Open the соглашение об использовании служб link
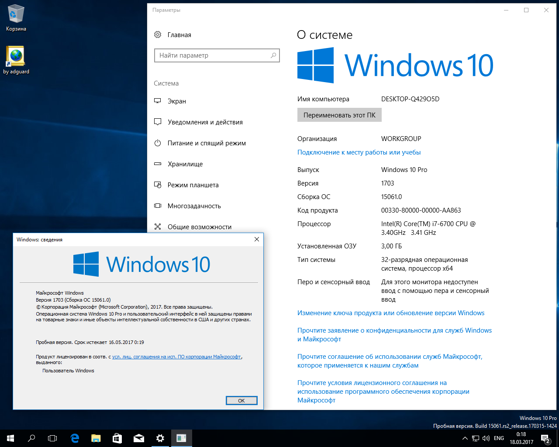The image size is (559, 447). pyautogui.click(x=390, y=361)
